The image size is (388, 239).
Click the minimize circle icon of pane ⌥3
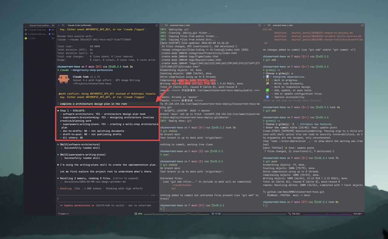(362, 25)
